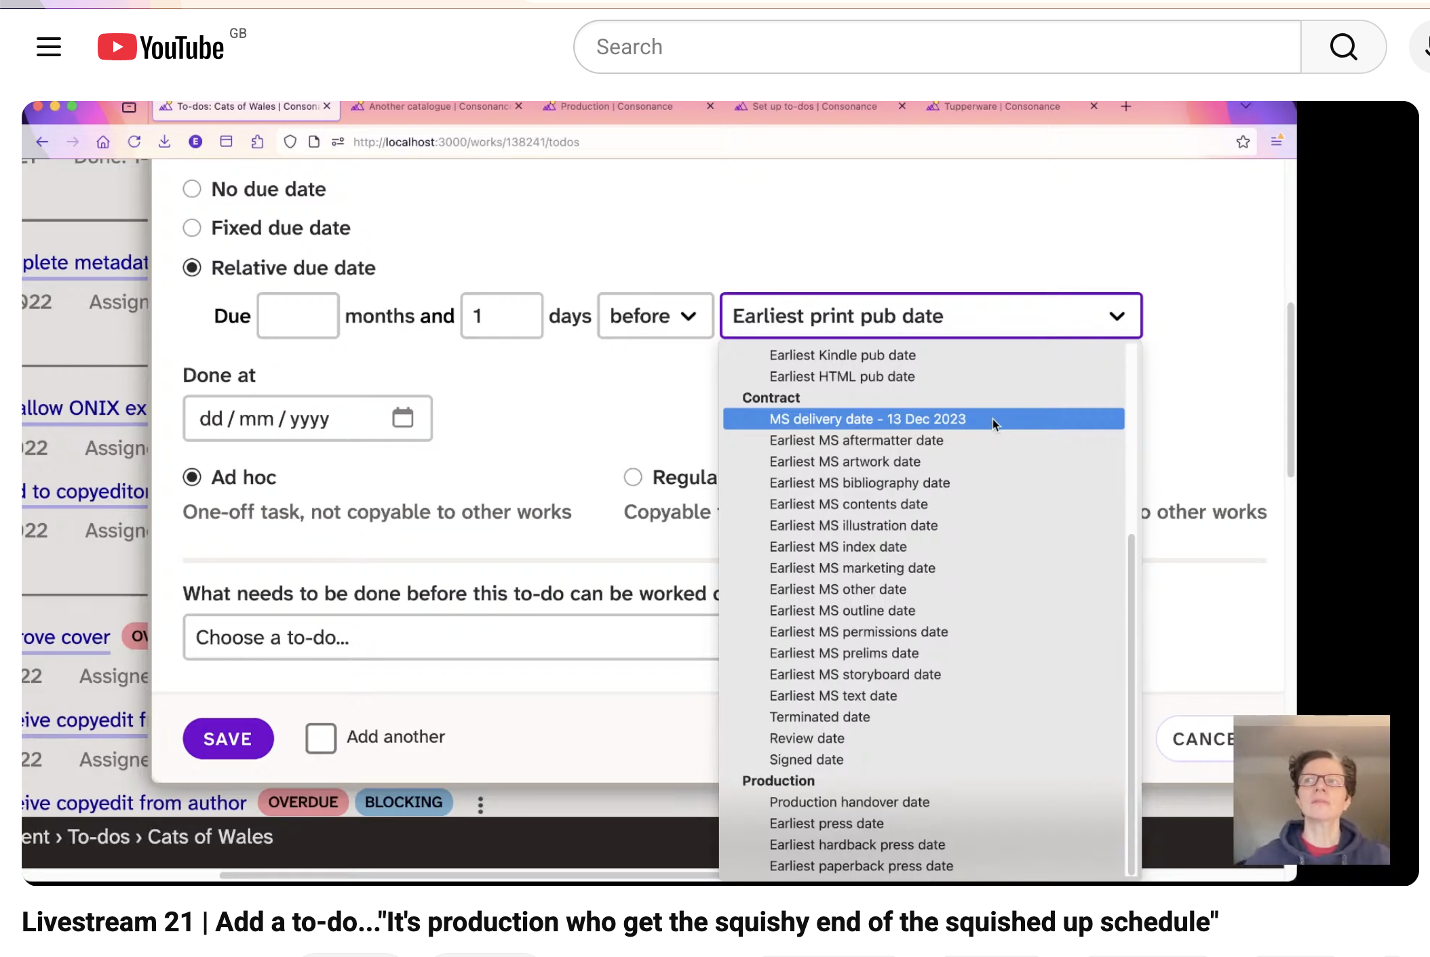Open the before dropdown

655,316
